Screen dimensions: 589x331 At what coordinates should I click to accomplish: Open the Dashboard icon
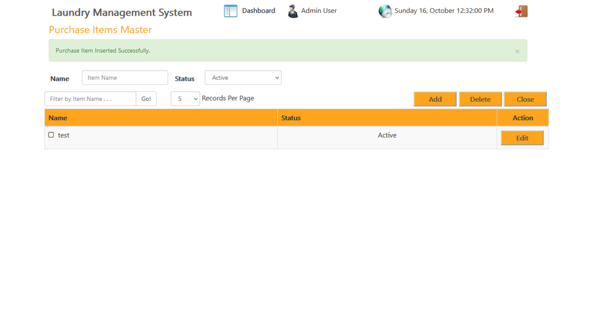pos(230,11)
